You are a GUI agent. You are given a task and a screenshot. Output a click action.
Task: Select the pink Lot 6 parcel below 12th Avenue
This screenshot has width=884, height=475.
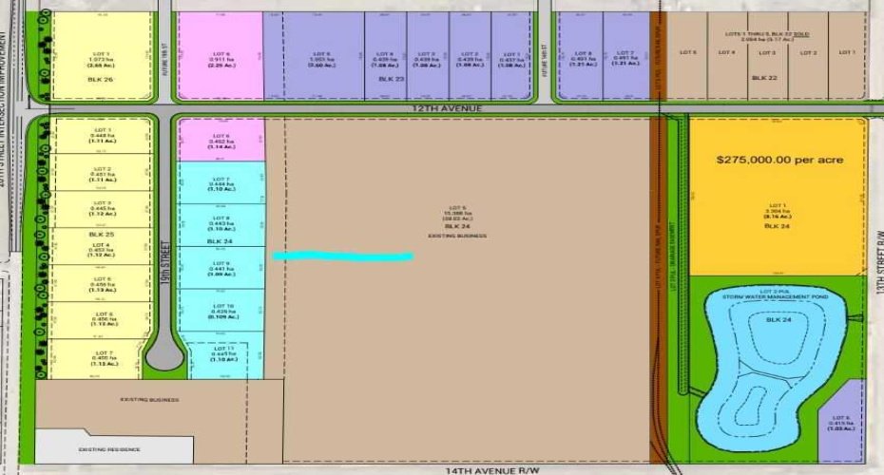221,142
